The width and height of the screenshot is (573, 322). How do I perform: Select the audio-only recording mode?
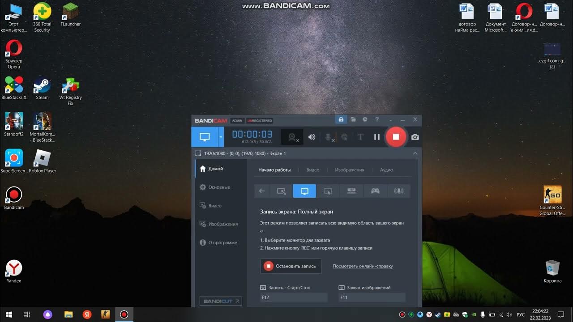click(x=398, y=191)
